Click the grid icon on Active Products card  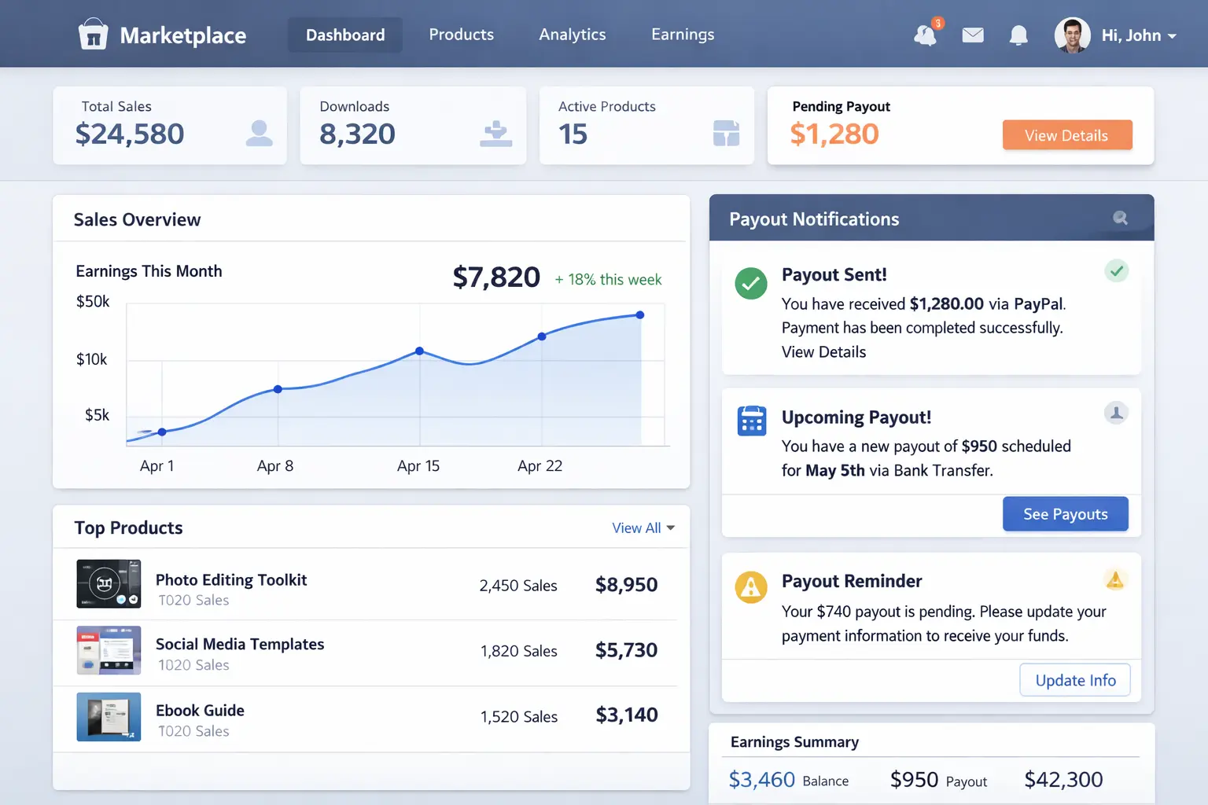click(727, 134)
